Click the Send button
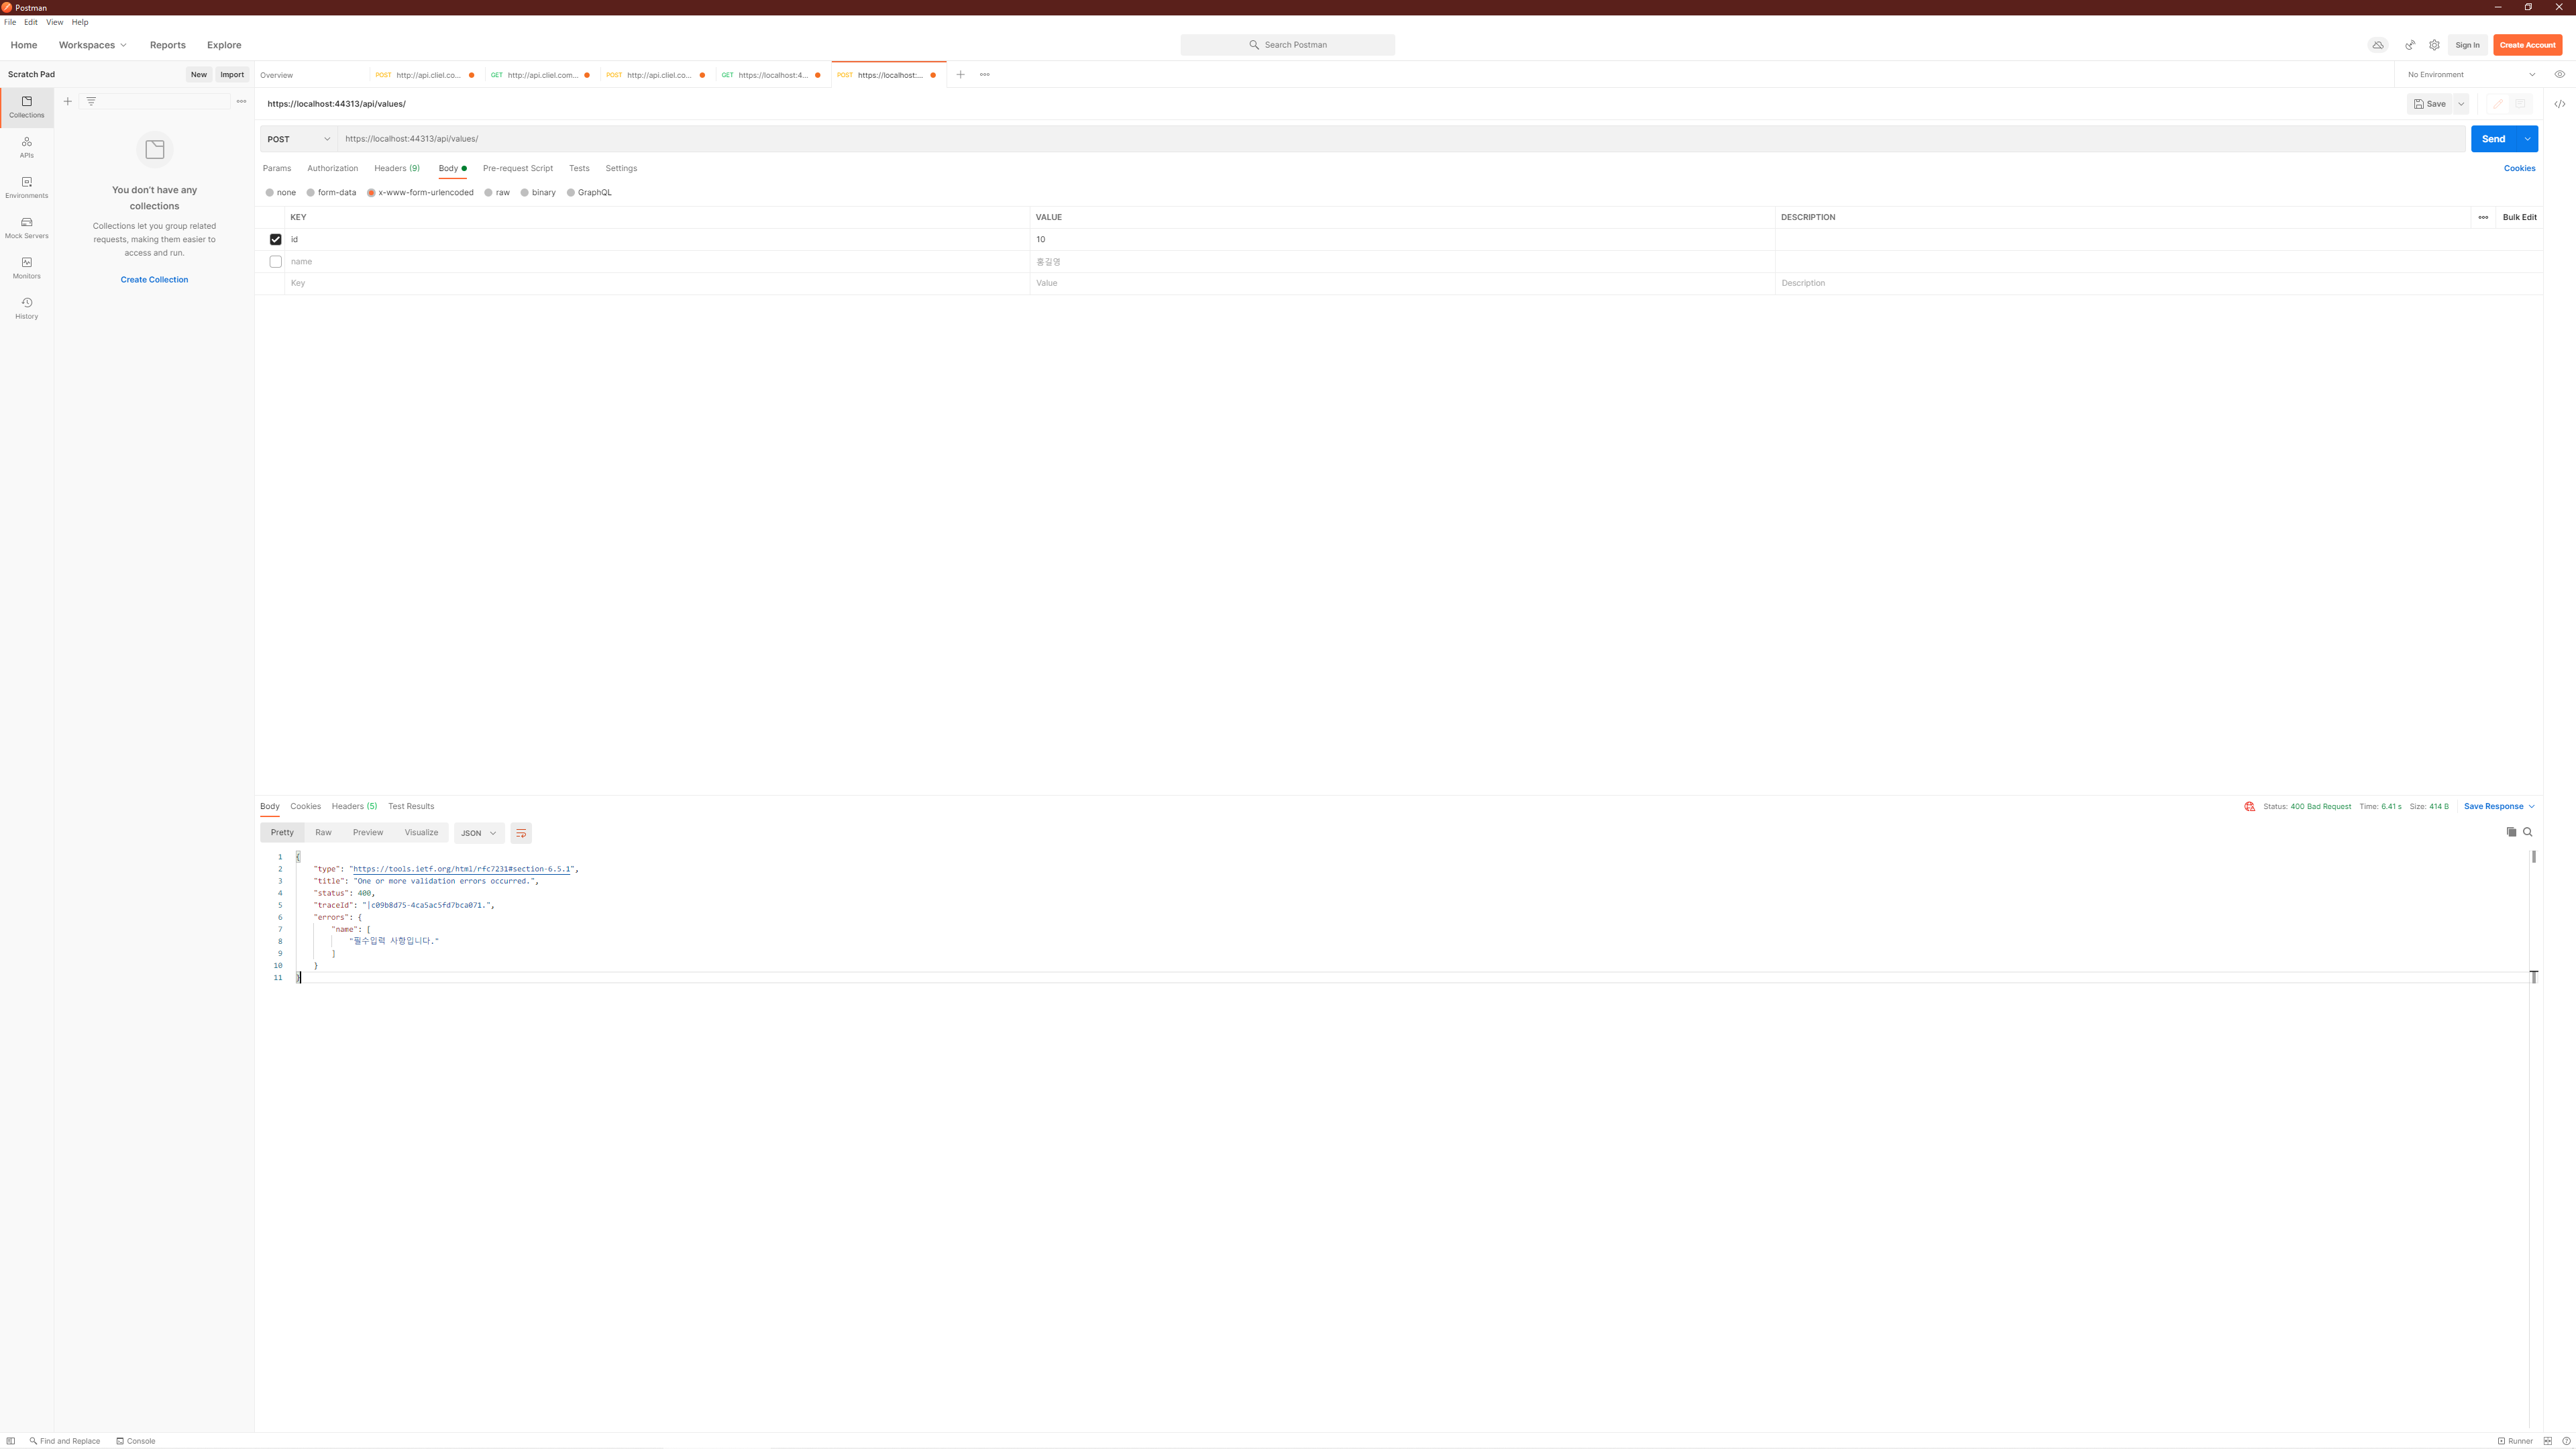Viewport: 2576px width, 1449px height. pyautogui.click(x=2492, y=139)
